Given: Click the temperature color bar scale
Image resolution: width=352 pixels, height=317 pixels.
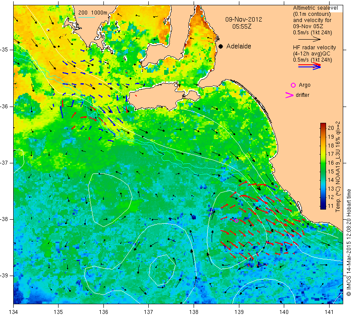Looking at the screenshot, I should [323, 166].
